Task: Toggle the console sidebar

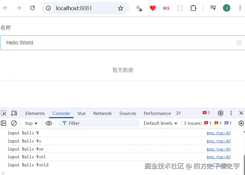Action: click(x=4, y=123)
